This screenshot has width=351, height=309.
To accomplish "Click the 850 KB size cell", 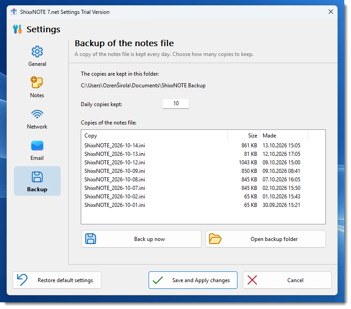I will pyautogui.click(x=249, y=171).
